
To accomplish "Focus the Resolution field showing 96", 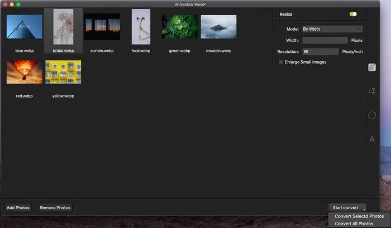I will click(x=320, y=51).
